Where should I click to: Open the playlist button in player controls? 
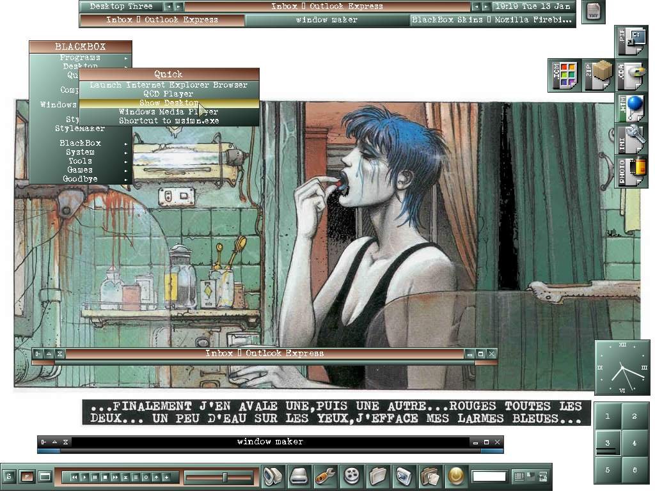click(x=136, y=477)
